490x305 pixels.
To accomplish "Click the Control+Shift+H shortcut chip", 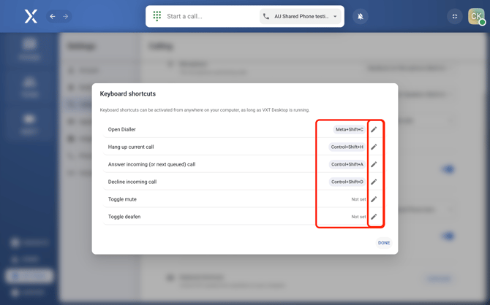I will point(347,147).
